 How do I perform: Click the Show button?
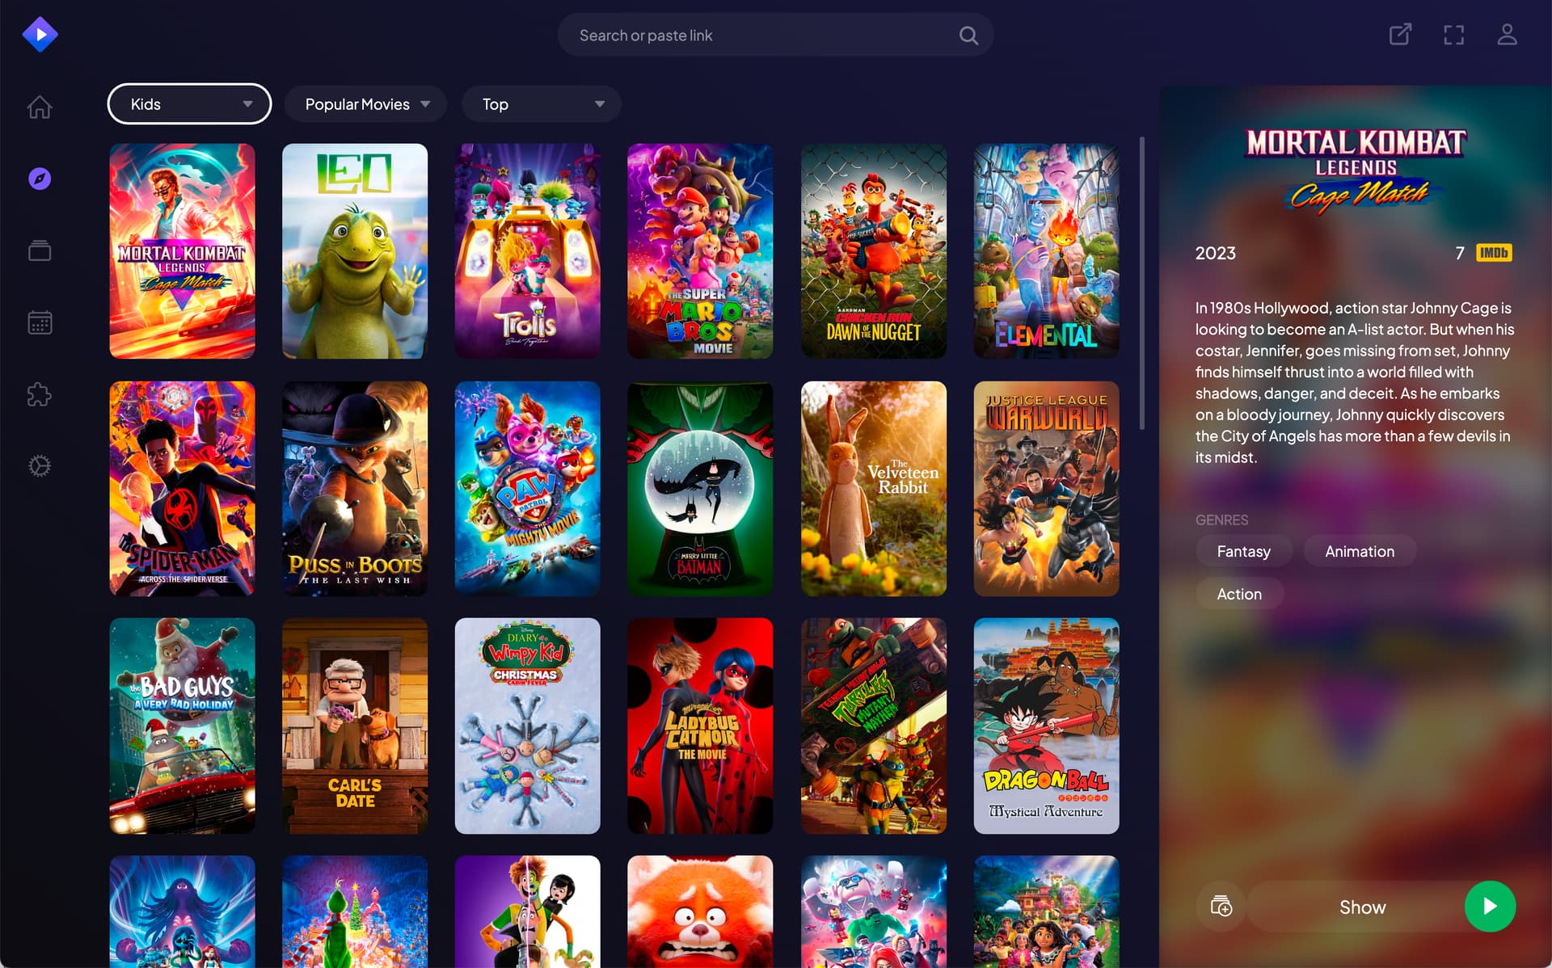click(1362, 907)
